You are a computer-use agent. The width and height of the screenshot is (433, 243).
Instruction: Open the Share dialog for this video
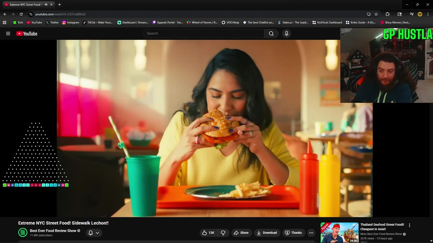[x=242, y=233]
